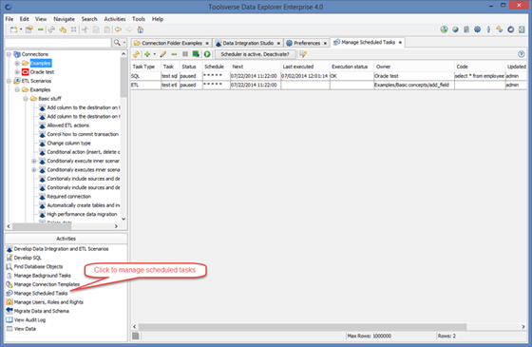The image size is (532, 347).
Task: Click 'Manage Scheduled Tasks' activity
Action: (x=41, y=294)
